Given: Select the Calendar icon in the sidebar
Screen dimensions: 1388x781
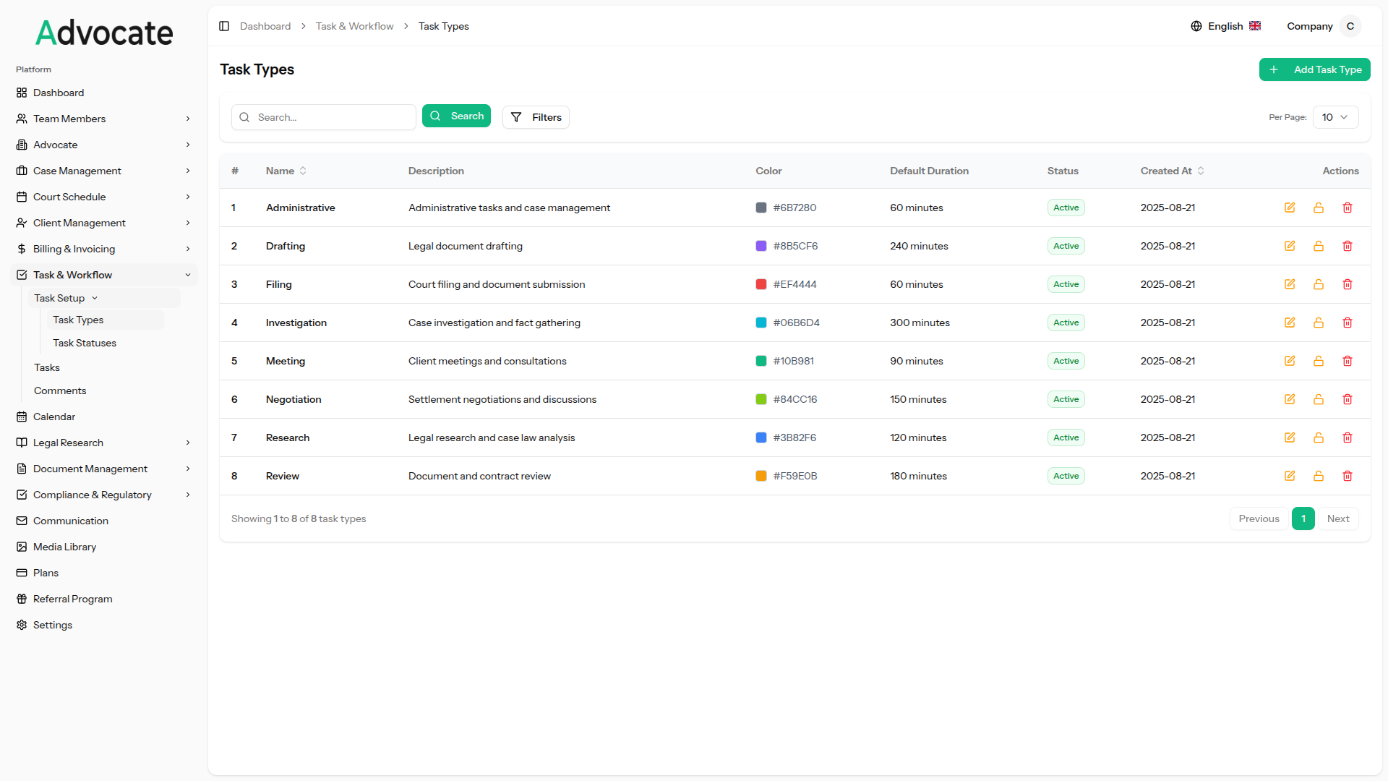Looking at the screenshot, I should click(21, 417).
